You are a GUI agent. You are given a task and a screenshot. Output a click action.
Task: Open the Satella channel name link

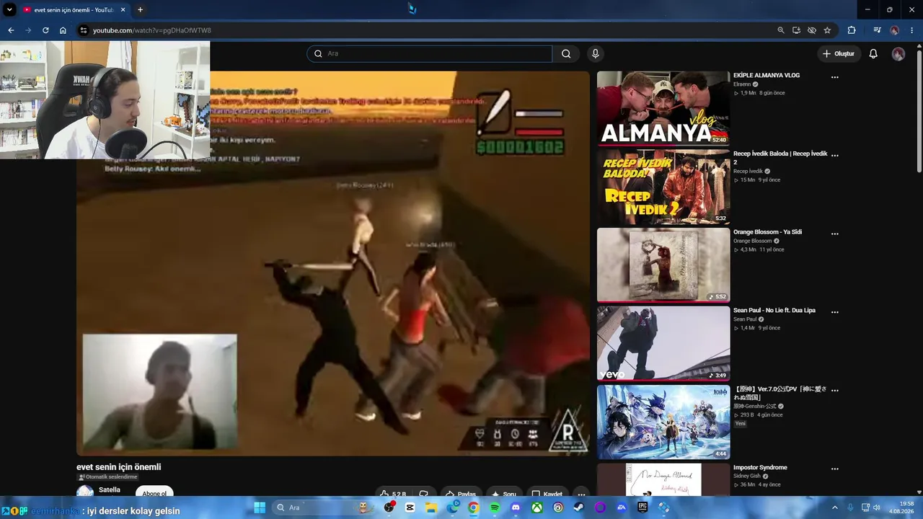[x=110, y=489]
